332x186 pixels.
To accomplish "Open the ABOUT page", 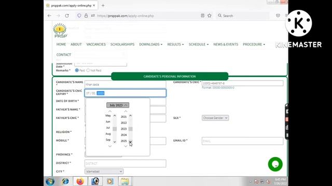I will (76, 44).
